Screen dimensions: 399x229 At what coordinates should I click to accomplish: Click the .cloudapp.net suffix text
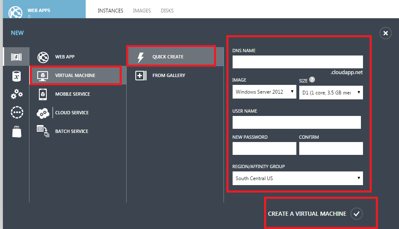[x=346, y=72]
